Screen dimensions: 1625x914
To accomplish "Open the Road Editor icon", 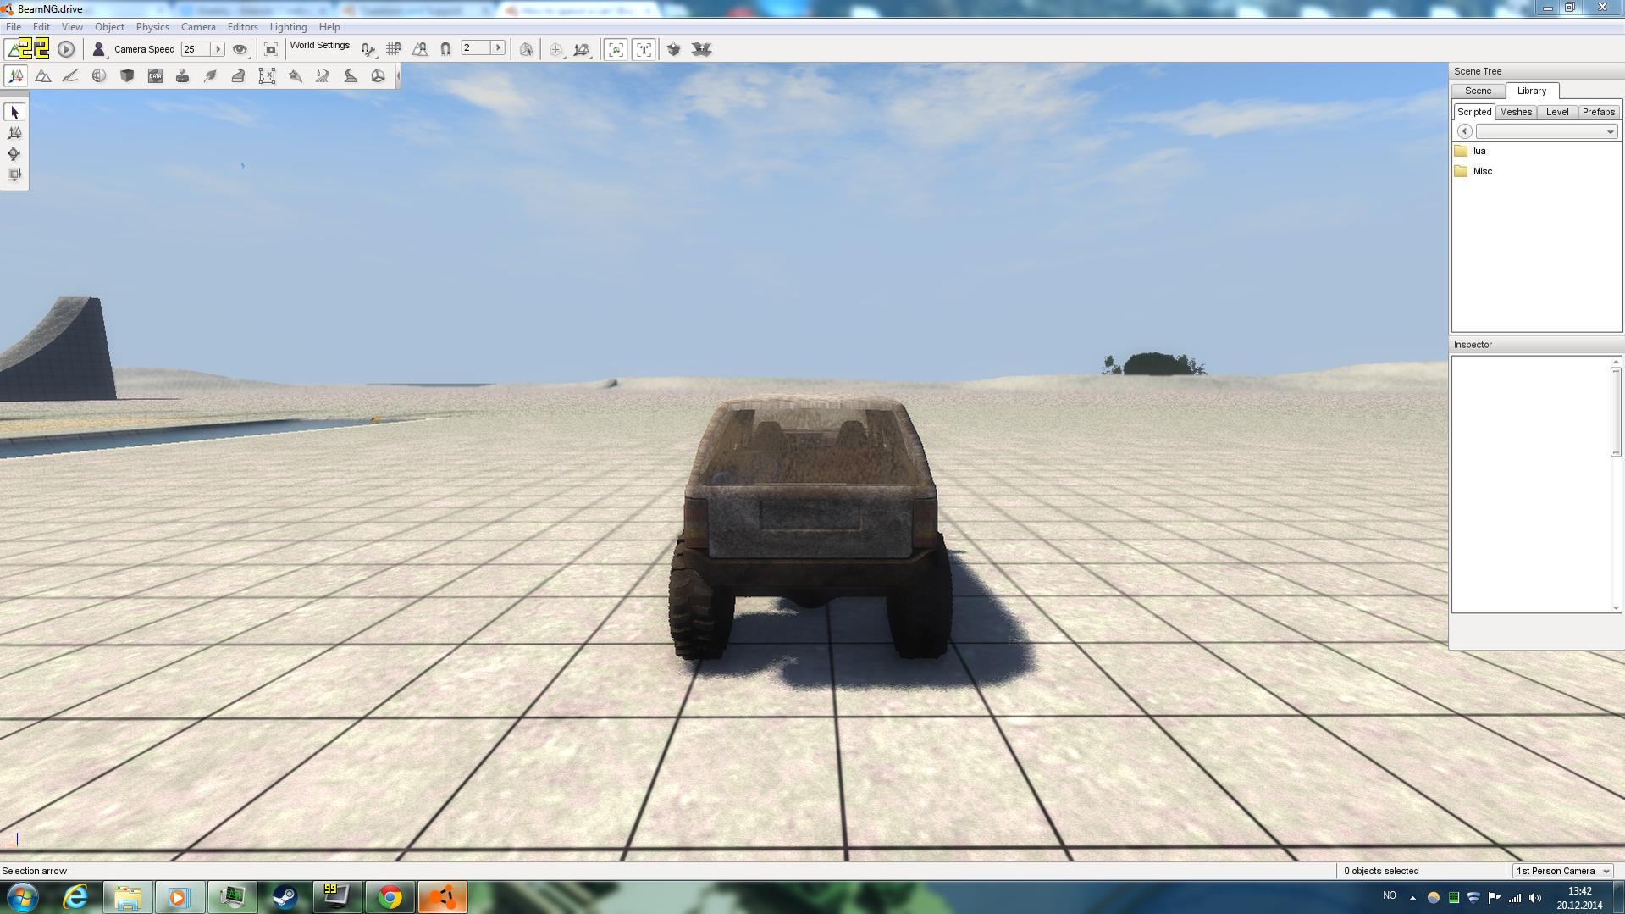I will (351, 76).
